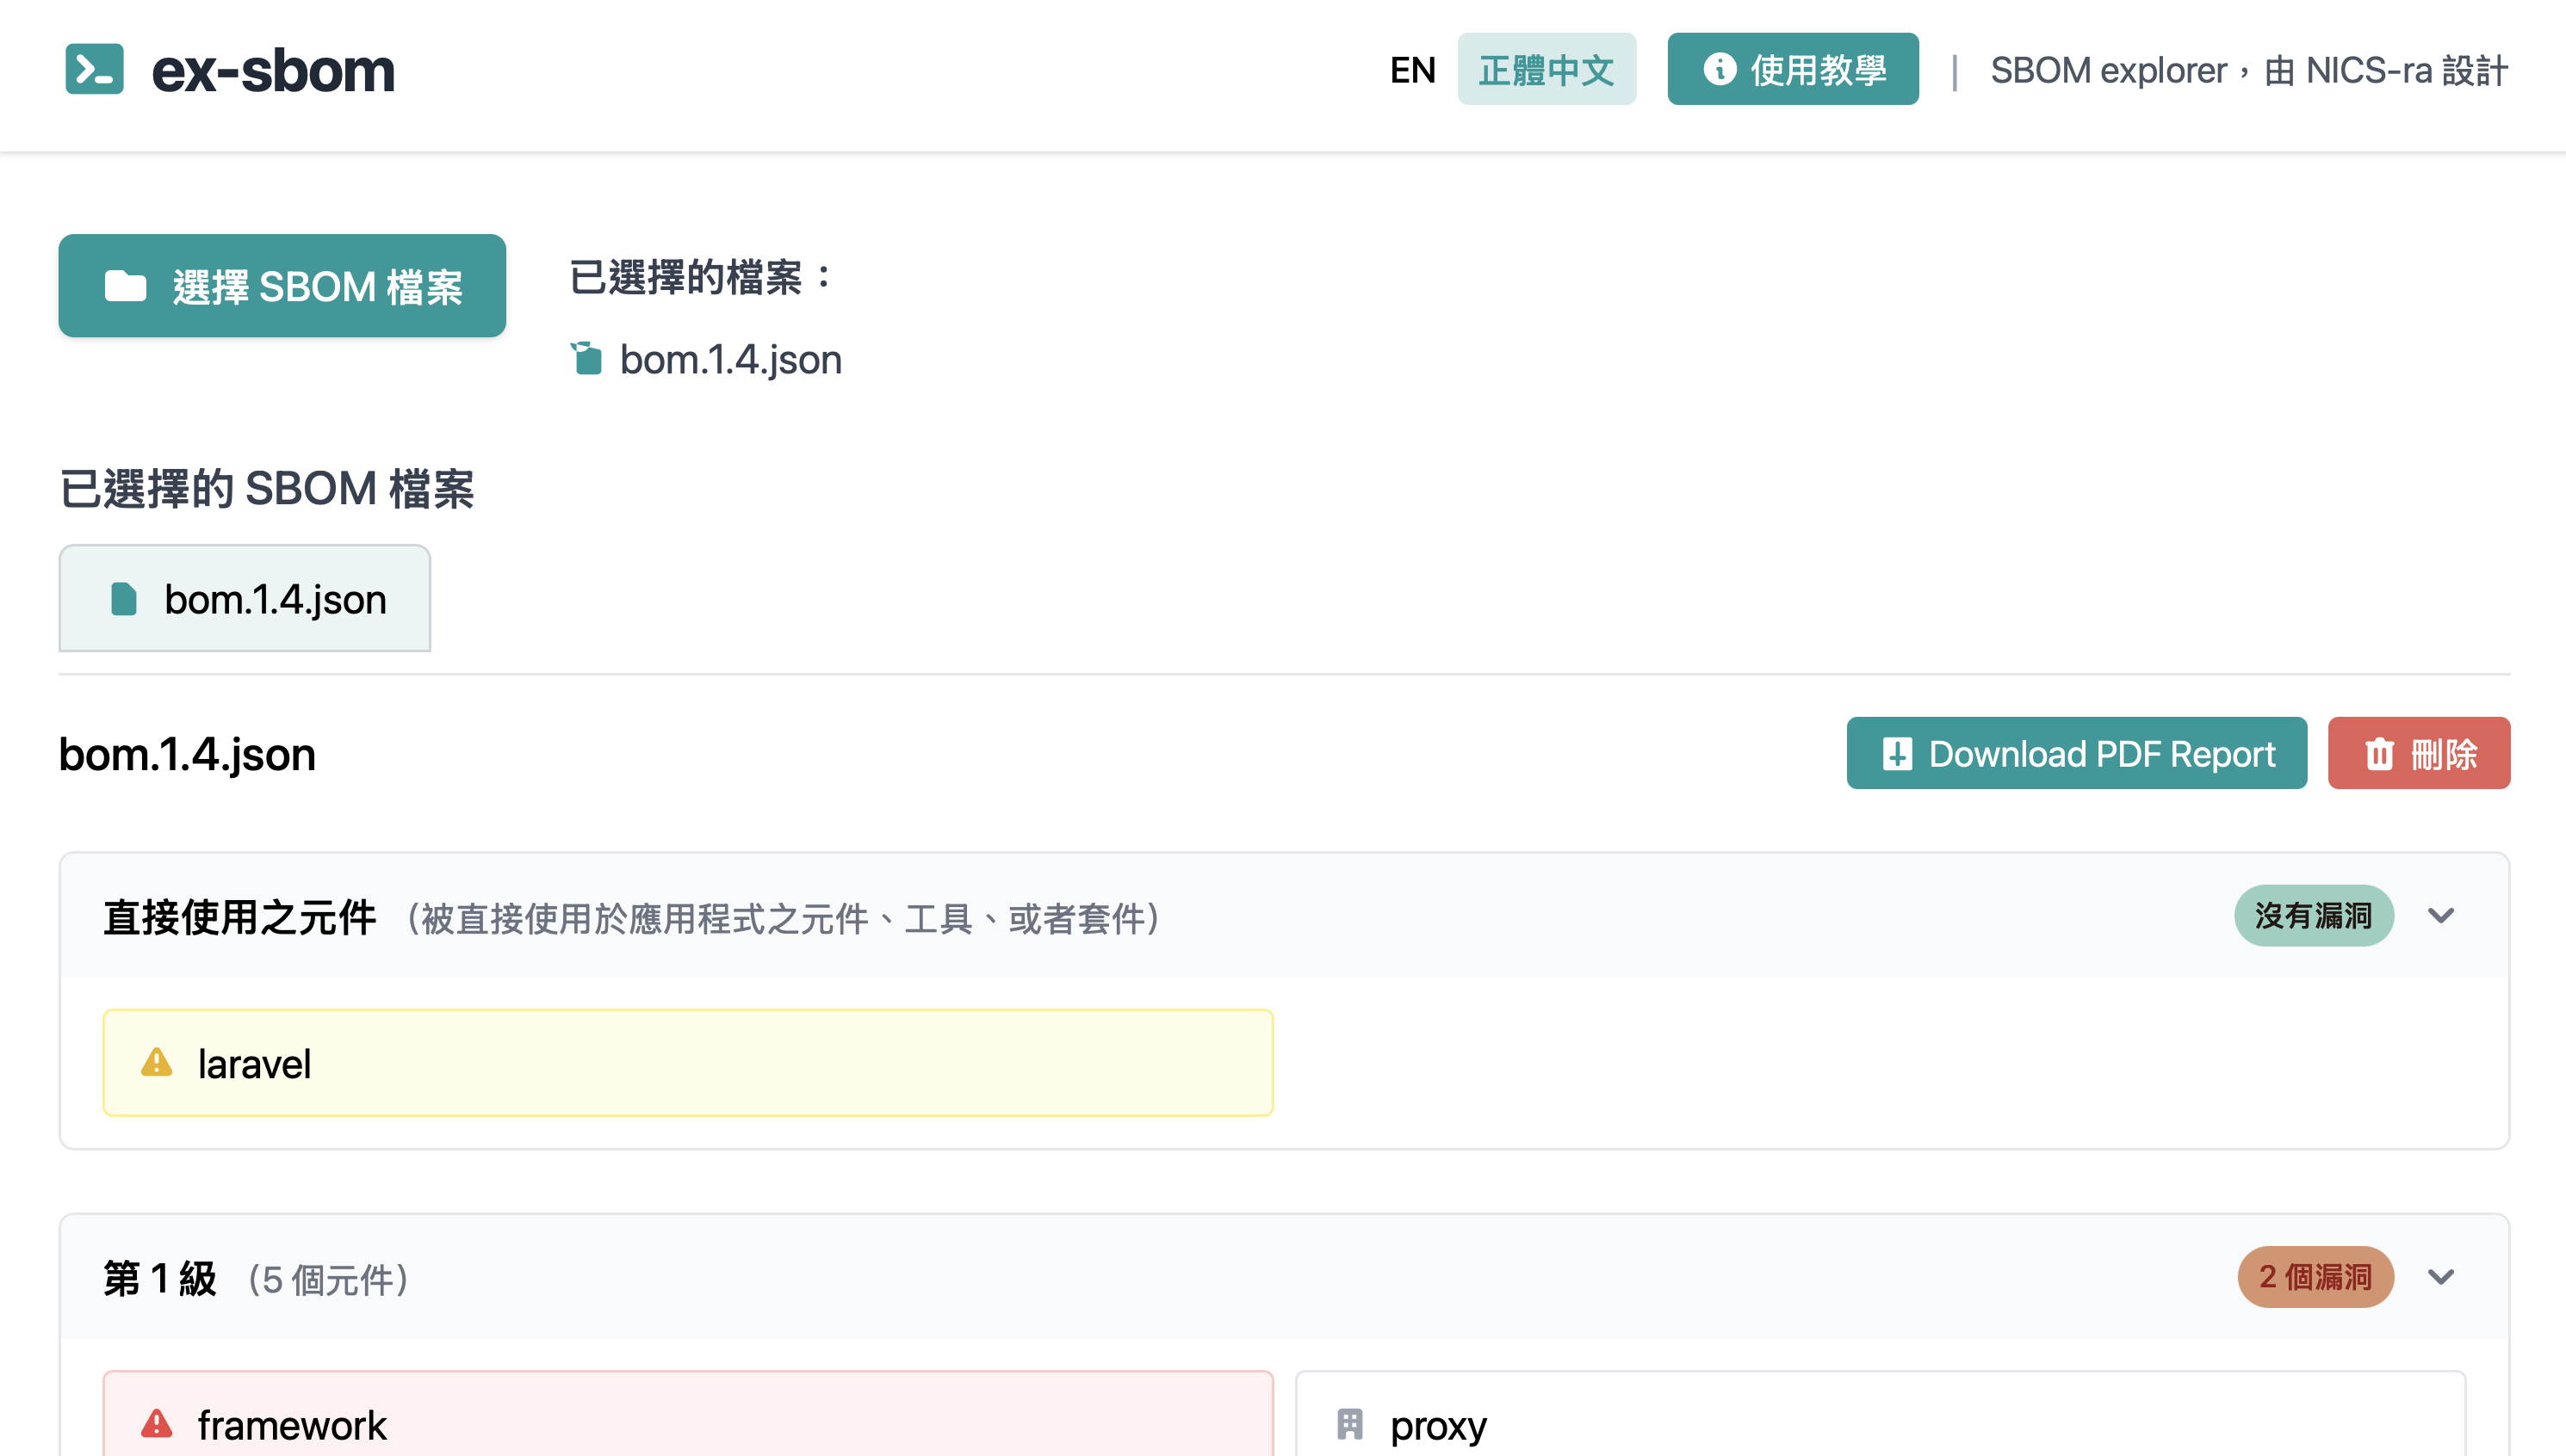Click the folder icon in 選擇 SBOM 檔案
Image resolution: width=2566 pixels, height=1456 pixels.
click(125, 286)
